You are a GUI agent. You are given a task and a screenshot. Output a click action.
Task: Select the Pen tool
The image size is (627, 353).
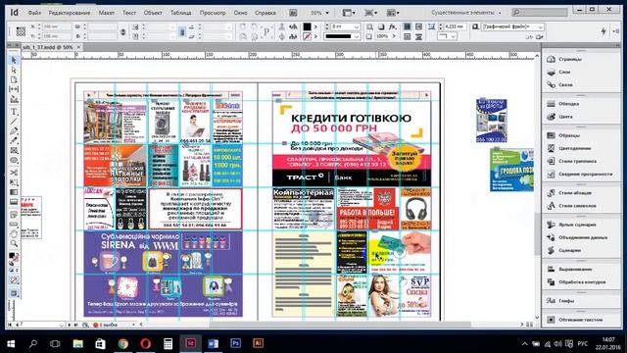(14, 130)
